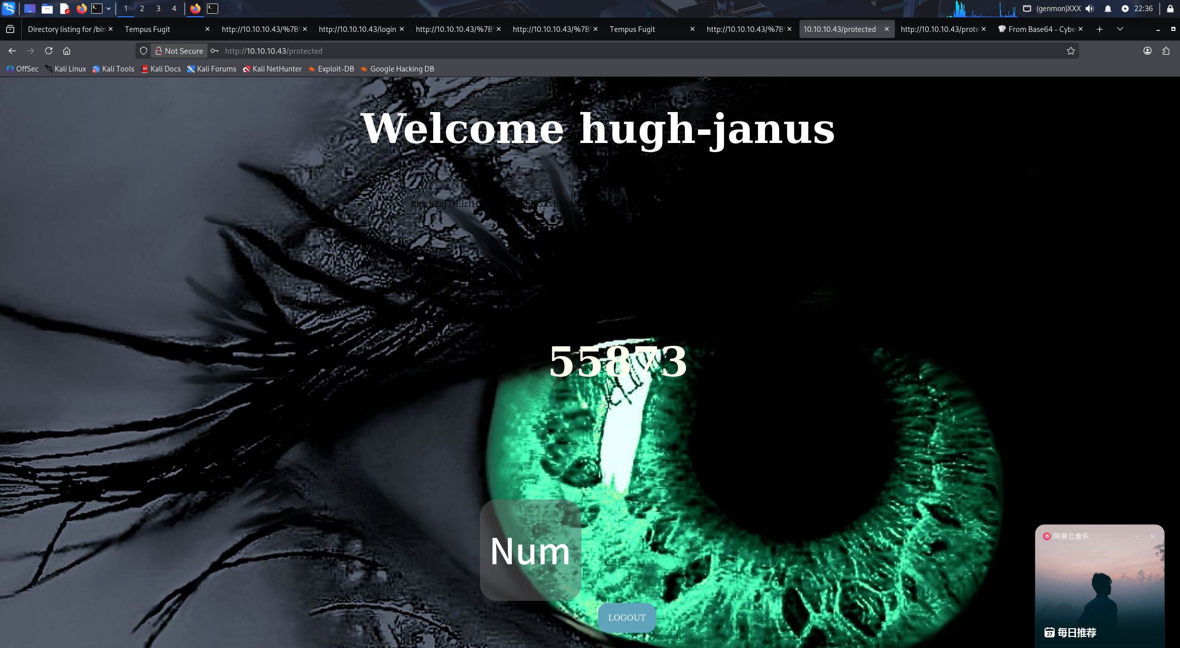Open the extensions puzzle icon

pyautogui.click(x=1166, y=51)
